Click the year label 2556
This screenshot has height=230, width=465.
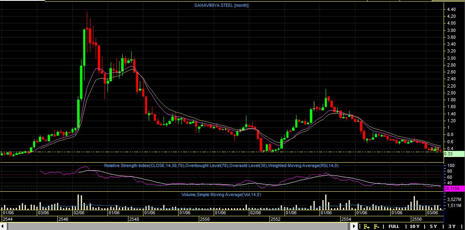[417, 220]
